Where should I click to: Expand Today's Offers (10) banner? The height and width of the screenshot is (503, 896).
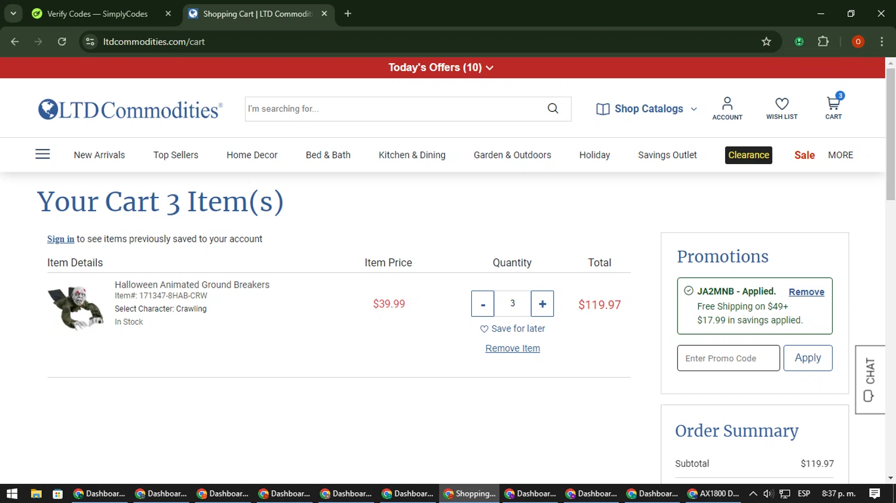pyautogui.click(x=441, y=67)
